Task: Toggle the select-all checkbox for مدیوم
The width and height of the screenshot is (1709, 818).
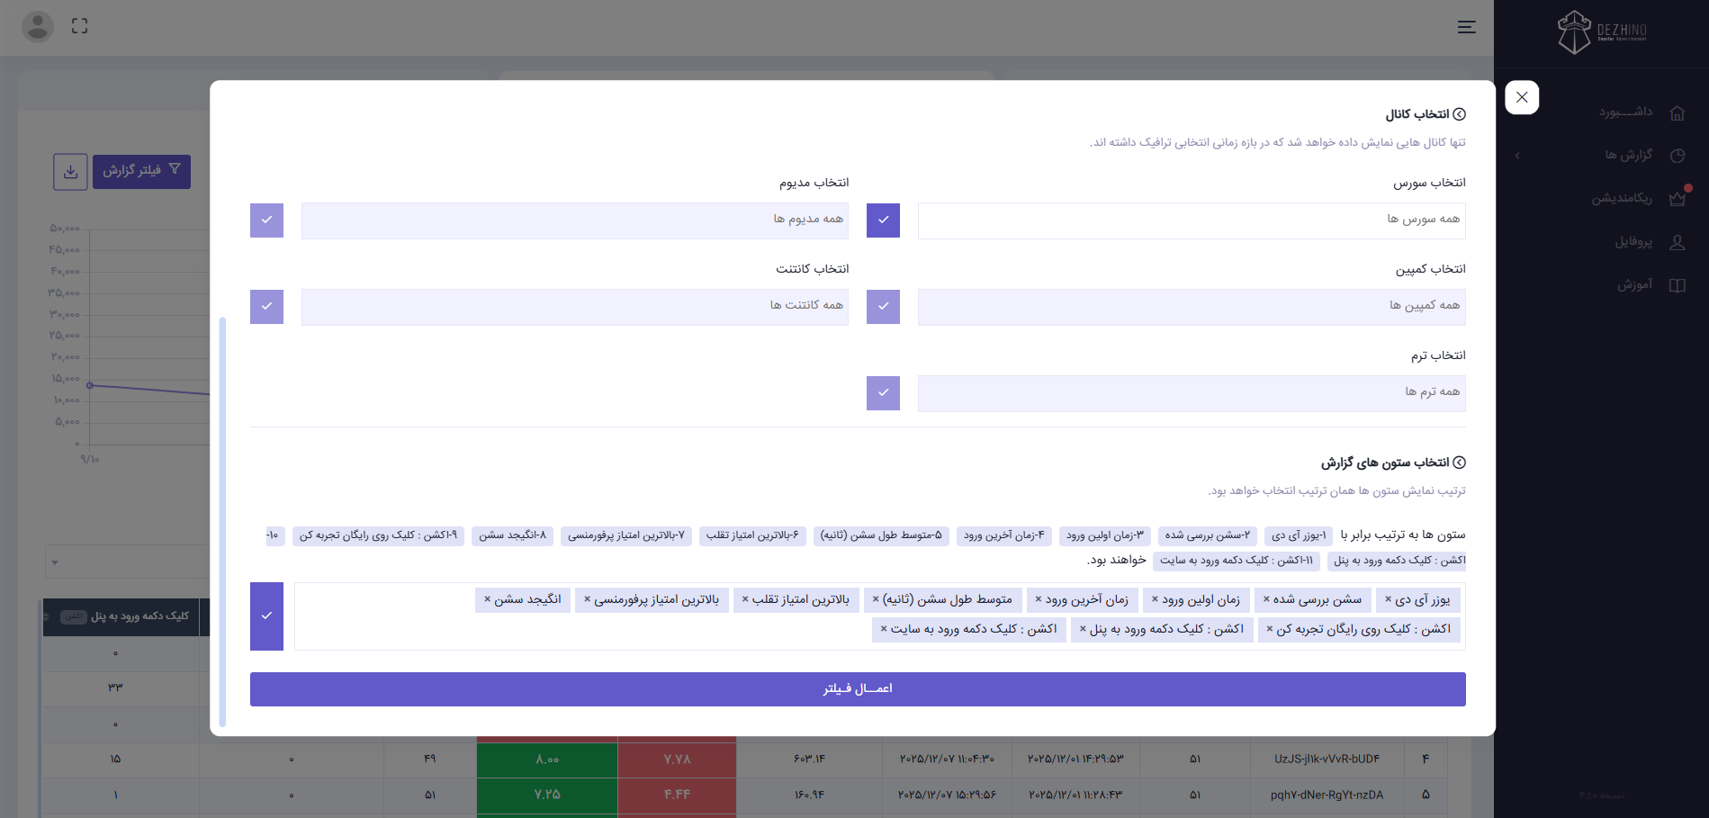Action: [x=266, y=220]
